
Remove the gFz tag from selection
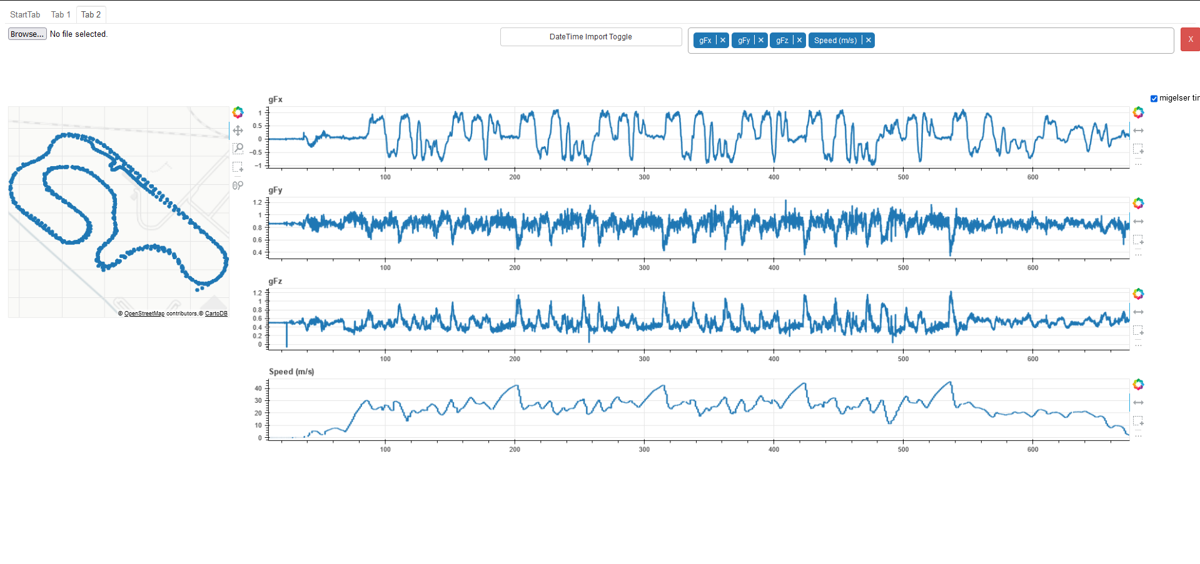point(799,40)
